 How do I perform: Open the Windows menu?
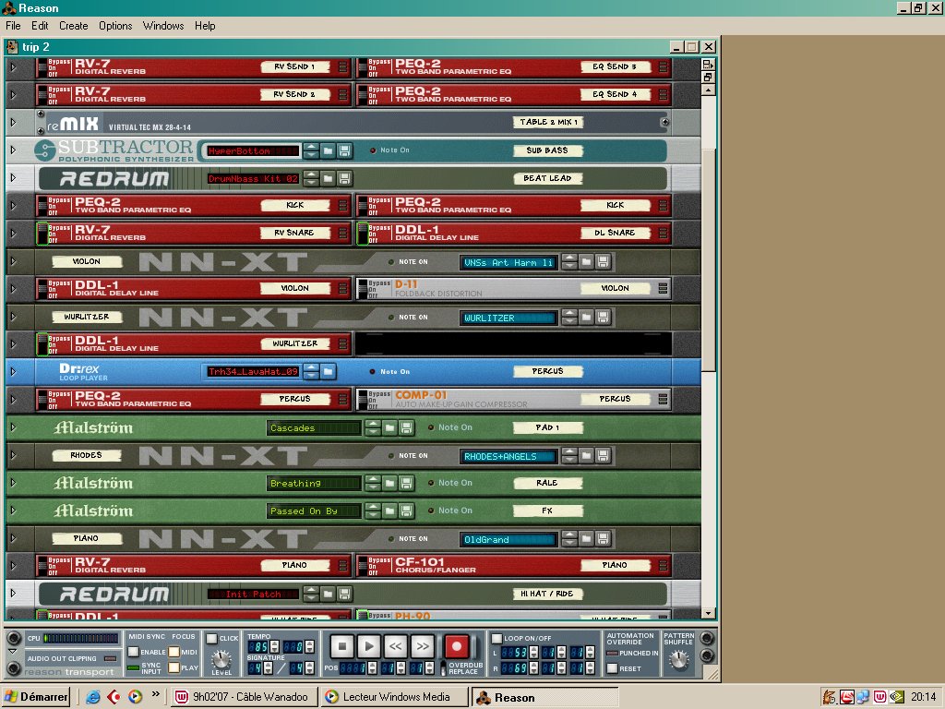(x=163, y=26)
